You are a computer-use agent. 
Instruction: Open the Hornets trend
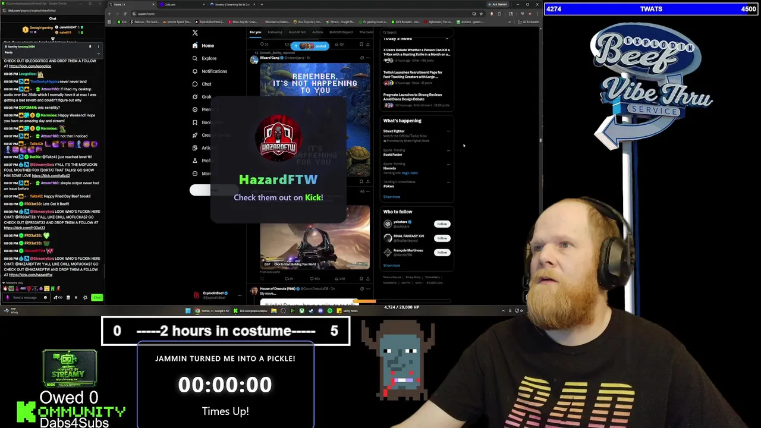pos(416,168)
